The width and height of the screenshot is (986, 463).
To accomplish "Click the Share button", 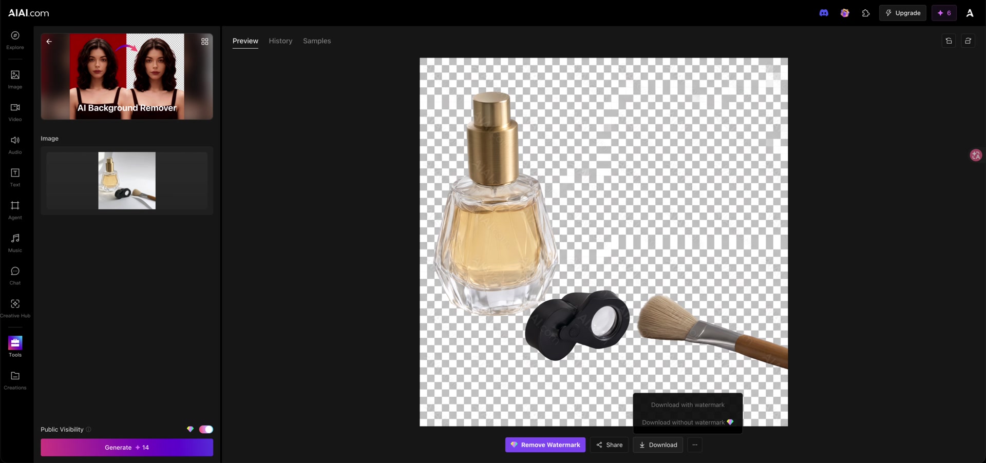I will (x=609, y=445).
